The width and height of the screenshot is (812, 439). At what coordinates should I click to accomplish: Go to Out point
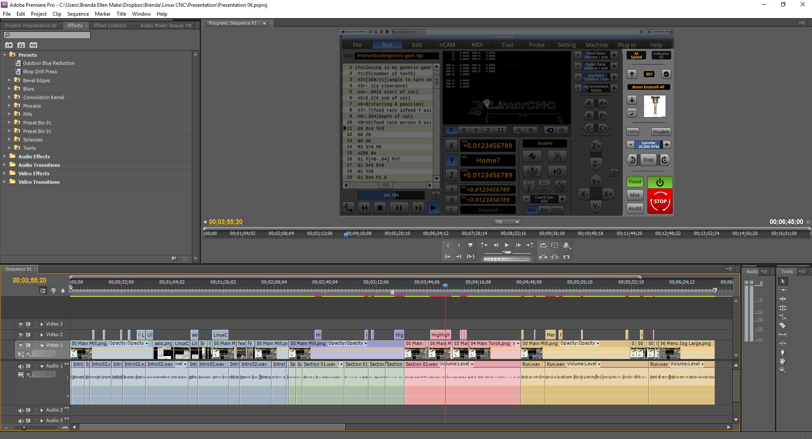coord(459,257)
